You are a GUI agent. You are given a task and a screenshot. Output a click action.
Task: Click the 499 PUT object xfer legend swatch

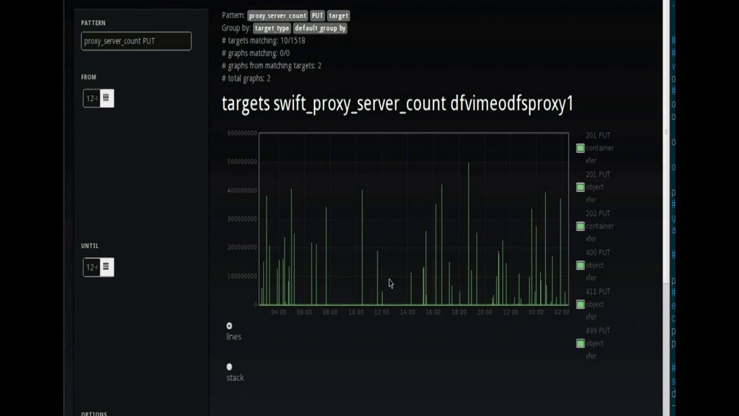coord(580,343)
